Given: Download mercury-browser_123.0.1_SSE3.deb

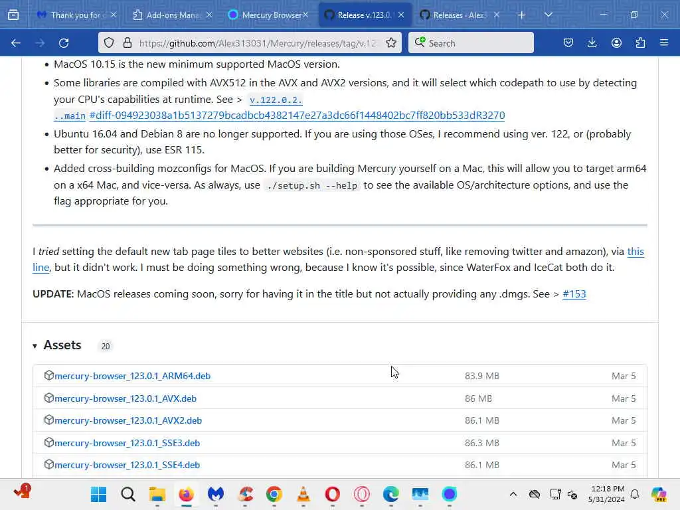Looking at the screenshot, I should [127, 443].
